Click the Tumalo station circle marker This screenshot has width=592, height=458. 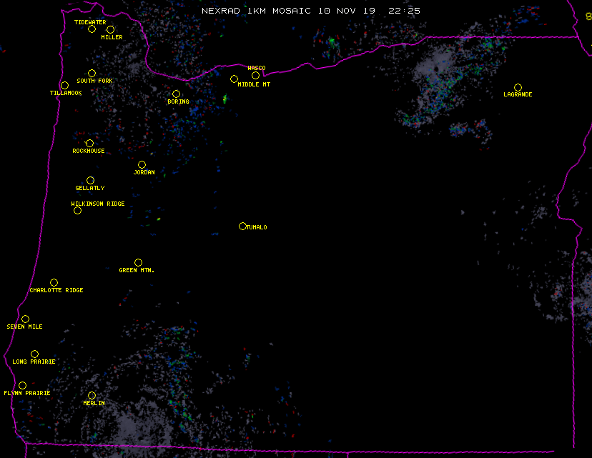click(242, 226)
